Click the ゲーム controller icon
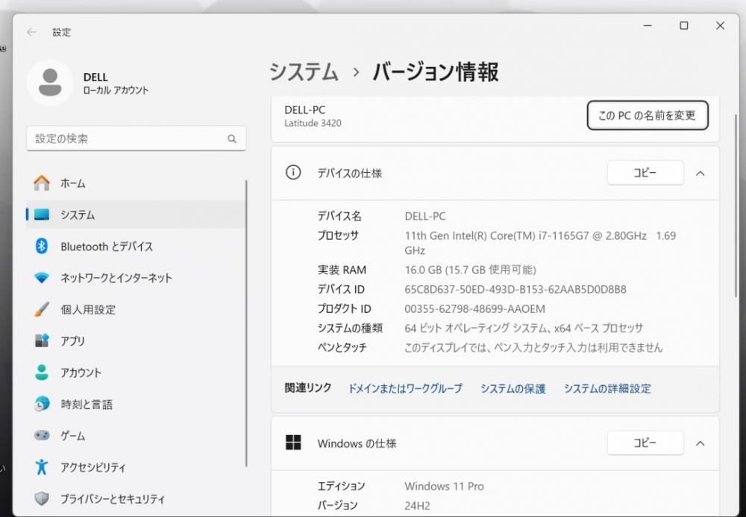This screenshot has height=517, width=746. pyautogui.click(x=41, y=435)
